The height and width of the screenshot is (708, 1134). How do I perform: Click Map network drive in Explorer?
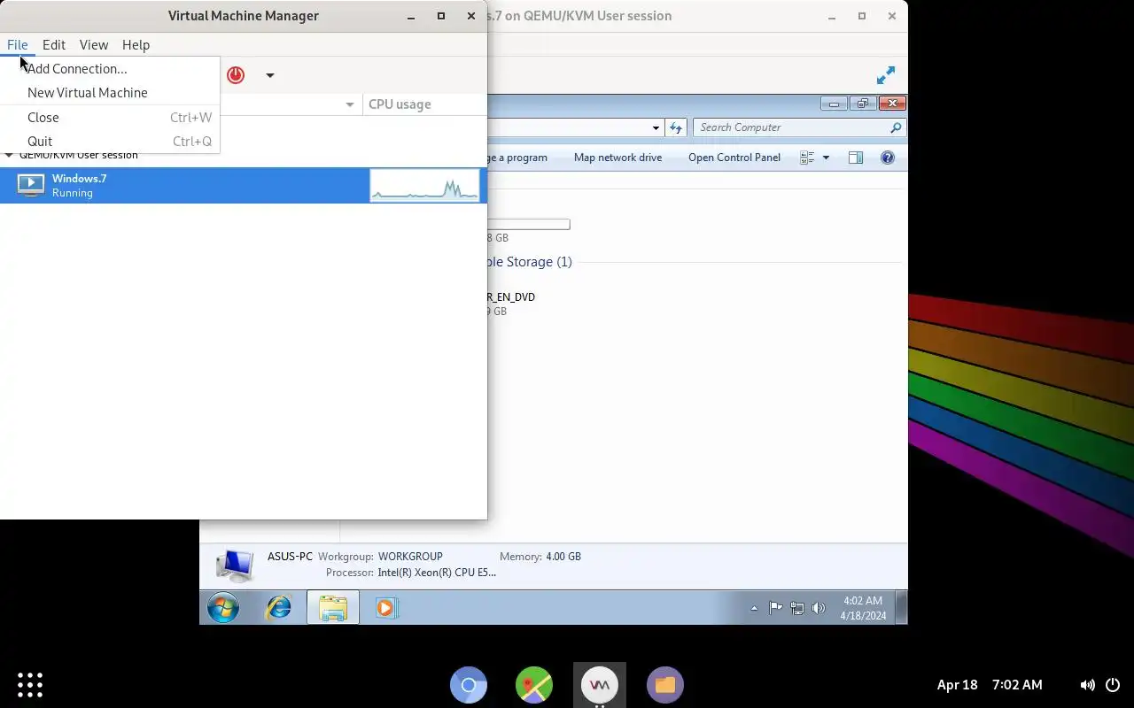tap(617, 158)
